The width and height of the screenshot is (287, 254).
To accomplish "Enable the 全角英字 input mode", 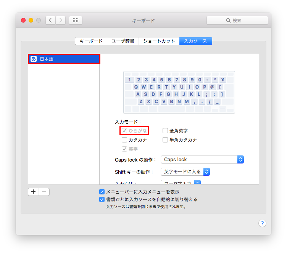I will click(x=165, y=131).
